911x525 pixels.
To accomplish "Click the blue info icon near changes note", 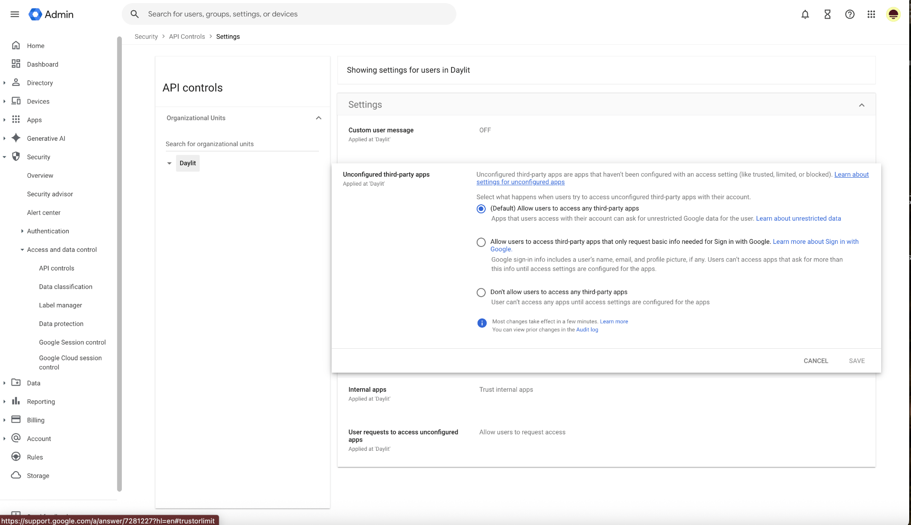I will point(482,323).
